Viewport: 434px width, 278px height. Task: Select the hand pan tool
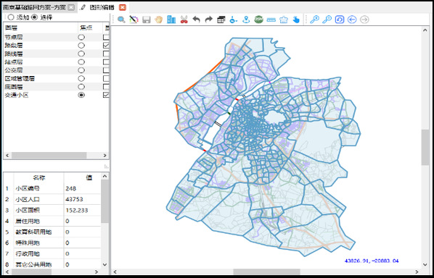point(159,20)
